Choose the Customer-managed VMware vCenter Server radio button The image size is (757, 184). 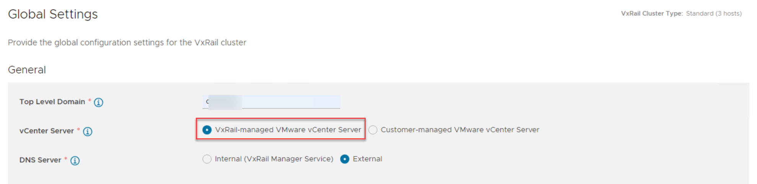pyautogui.click(x=373, y=130)
